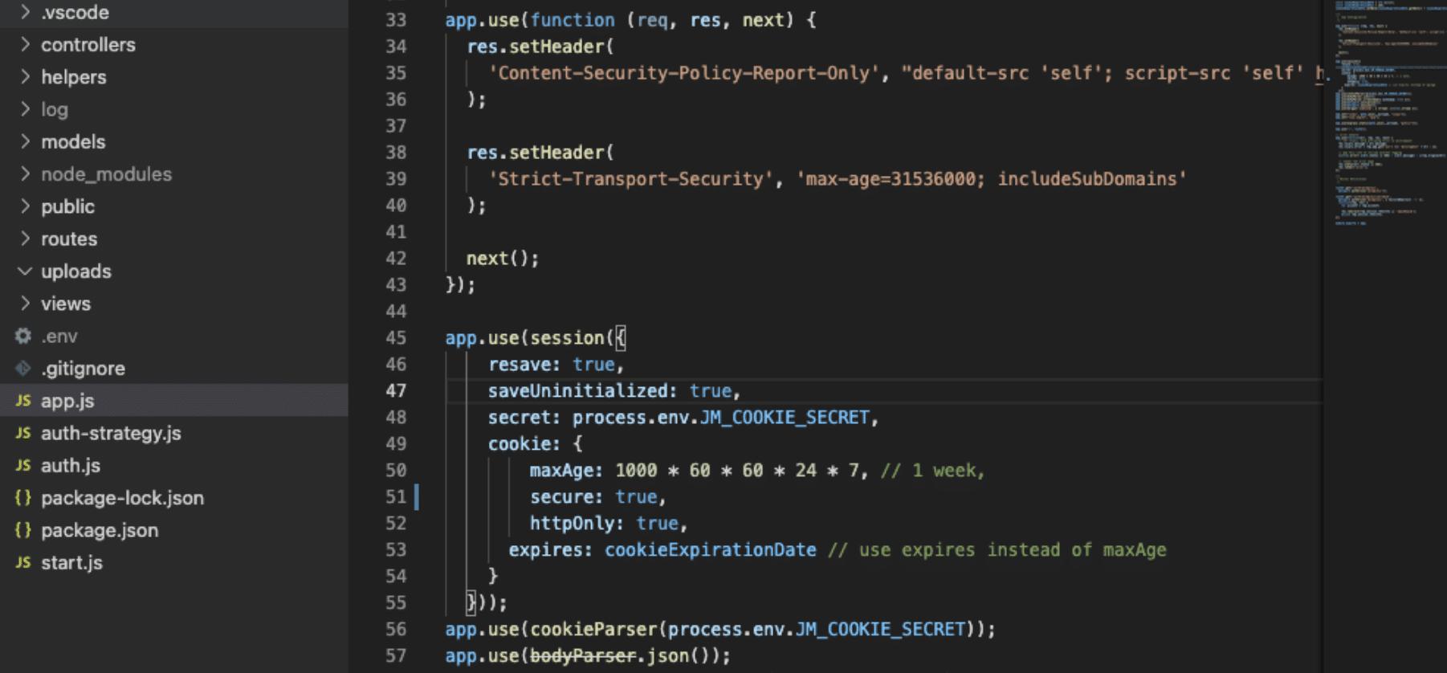Expand the controllers folder chevron
The width and height of the screenshot is (1447, 673).
pyautogui.click(x=25, y=44)
